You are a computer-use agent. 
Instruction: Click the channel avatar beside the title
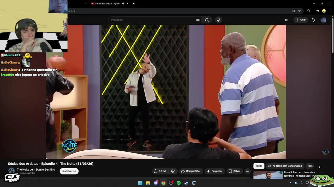(x=11, y=171)
